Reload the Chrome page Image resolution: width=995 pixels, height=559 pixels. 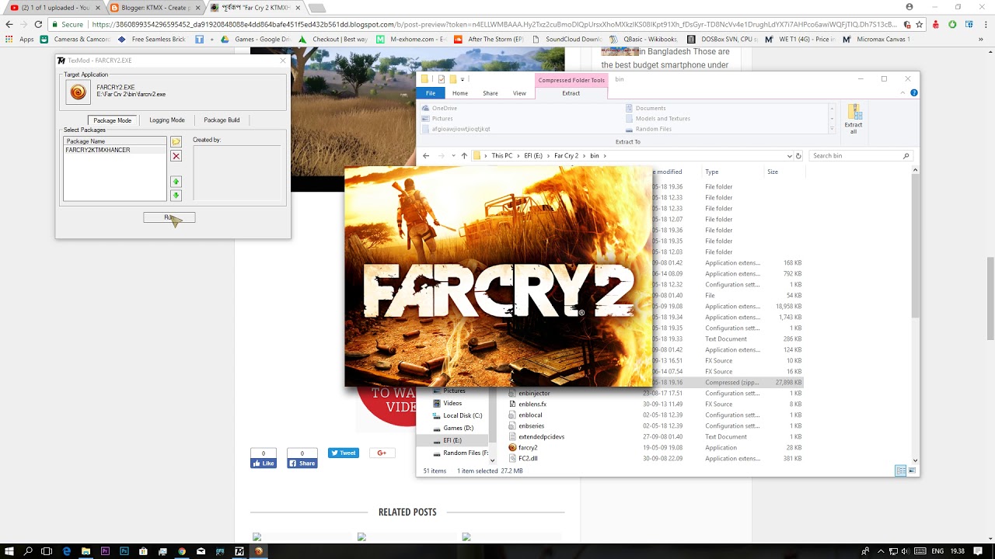click(x=38, y=24)
